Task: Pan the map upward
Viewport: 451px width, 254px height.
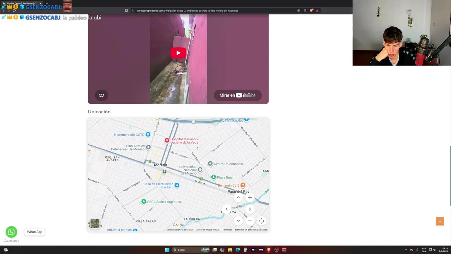Action: tap(238, 198)
